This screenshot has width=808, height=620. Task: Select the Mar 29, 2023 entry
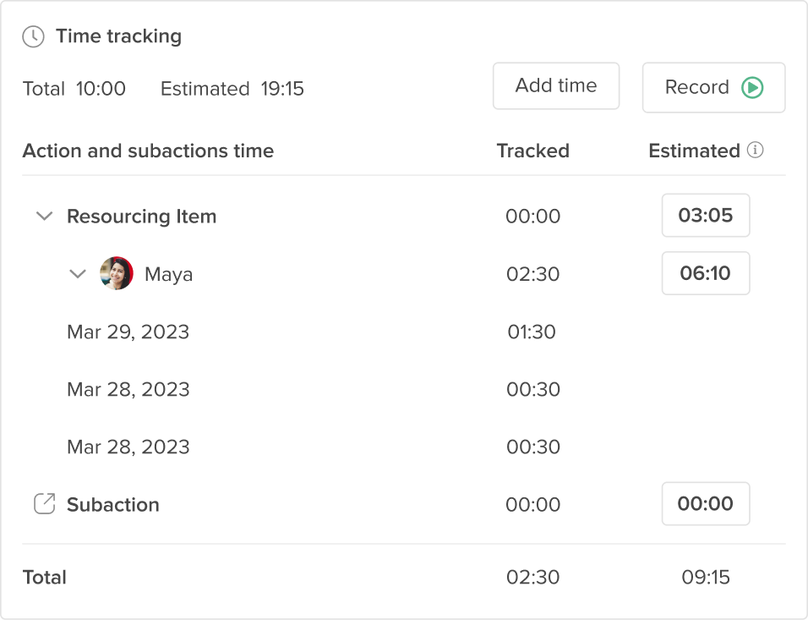(128, 332)
